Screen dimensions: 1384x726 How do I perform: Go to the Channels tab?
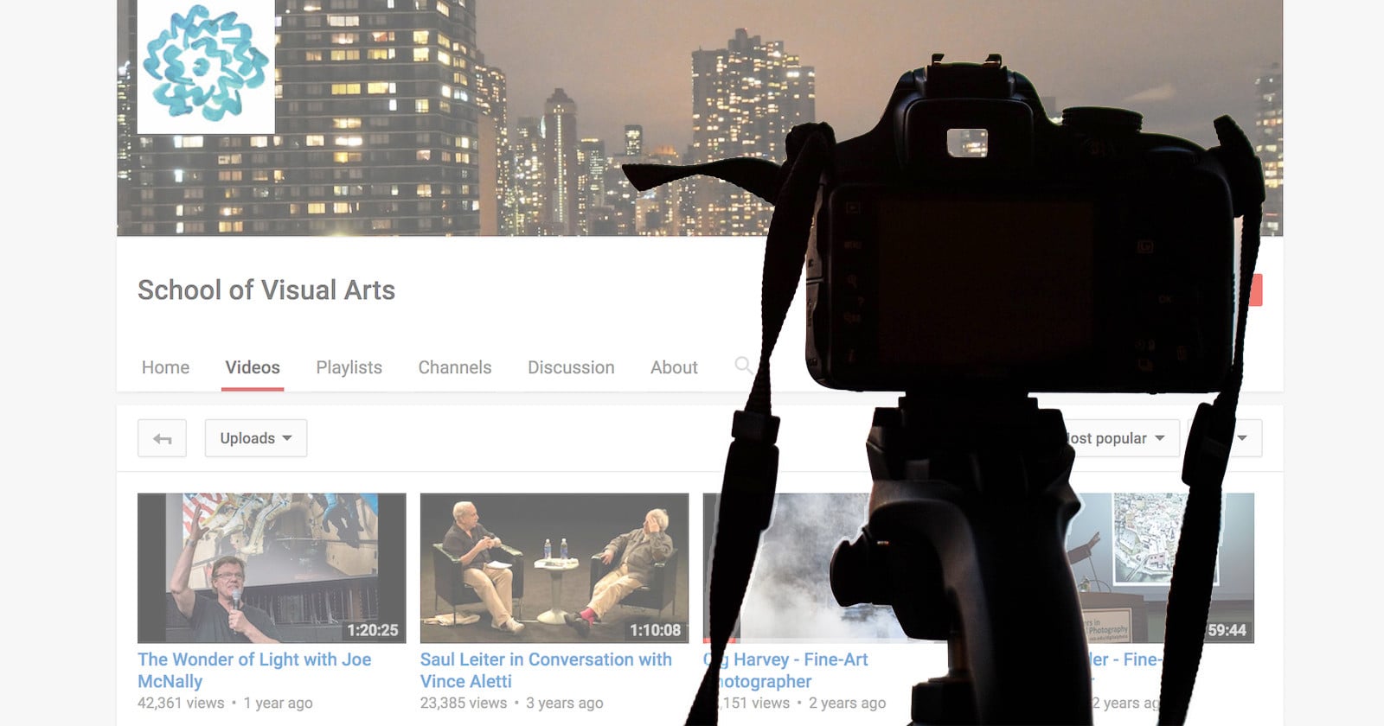(x=455, y=367)
